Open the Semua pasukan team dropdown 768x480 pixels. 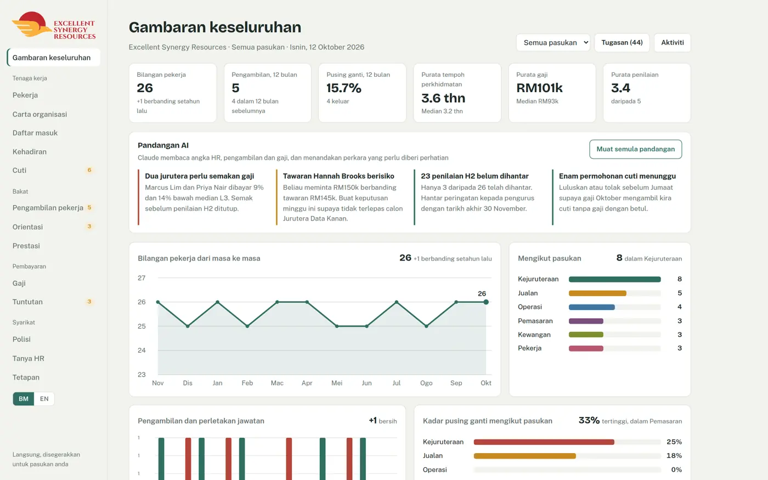[x=553, y=43]
